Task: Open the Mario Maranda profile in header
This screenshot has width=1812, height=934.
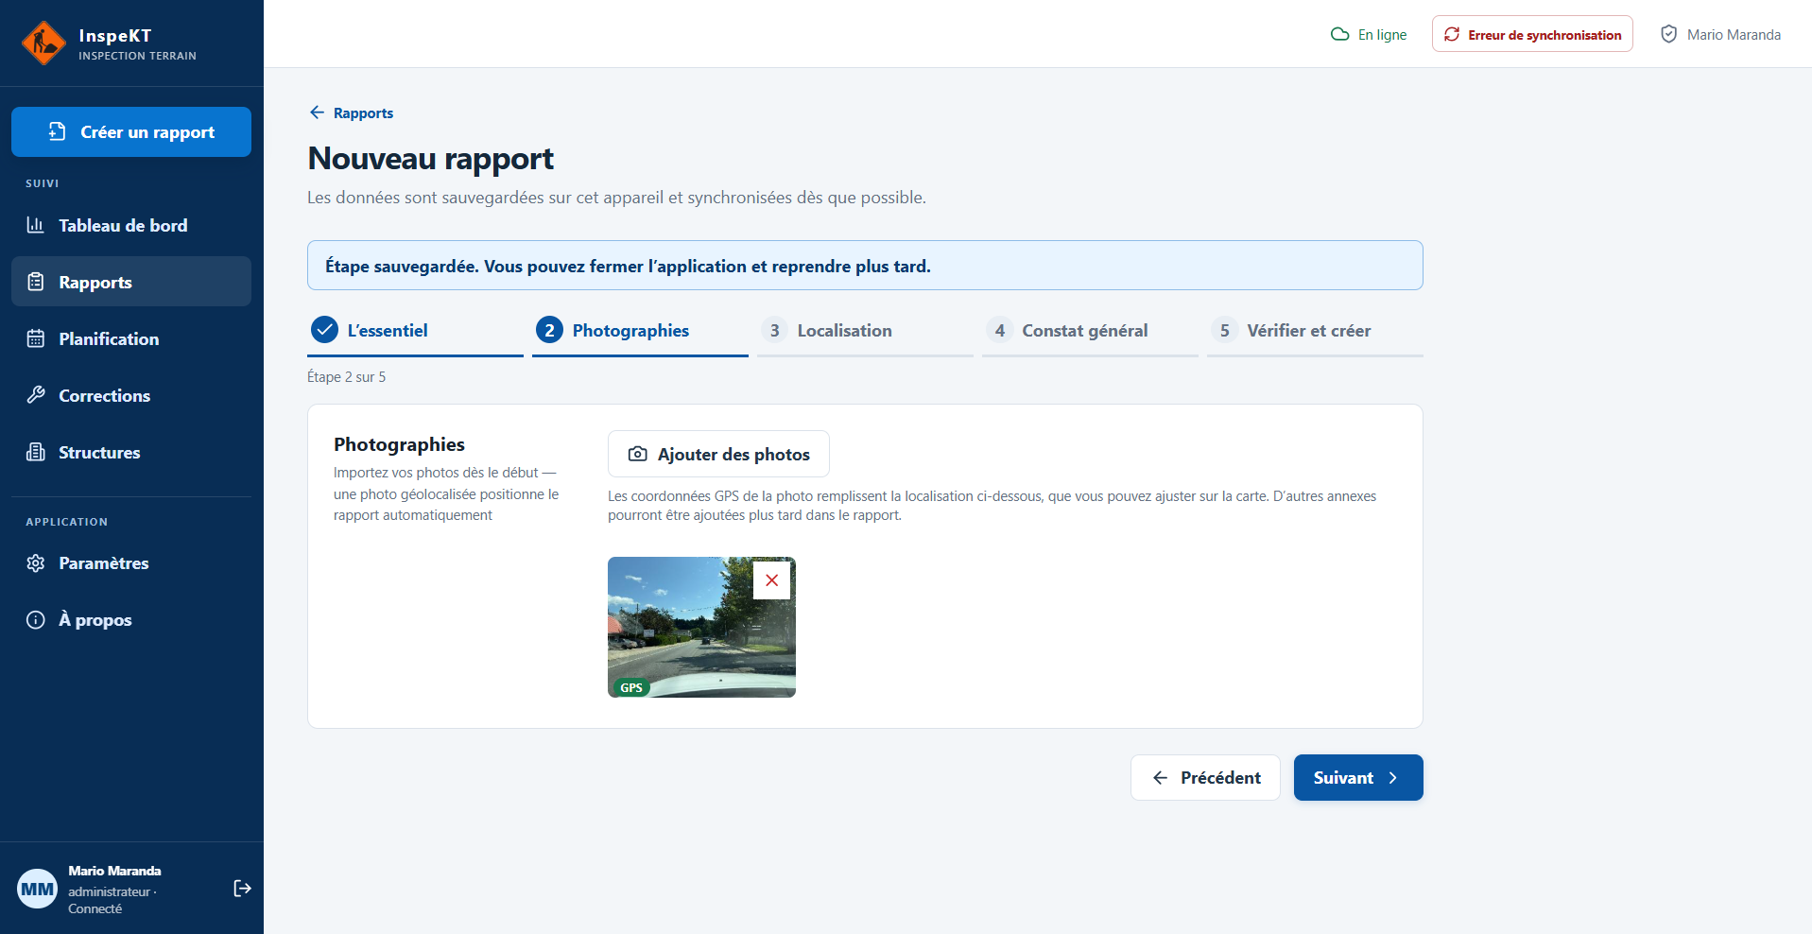Action: click(x=1720, y=34)
